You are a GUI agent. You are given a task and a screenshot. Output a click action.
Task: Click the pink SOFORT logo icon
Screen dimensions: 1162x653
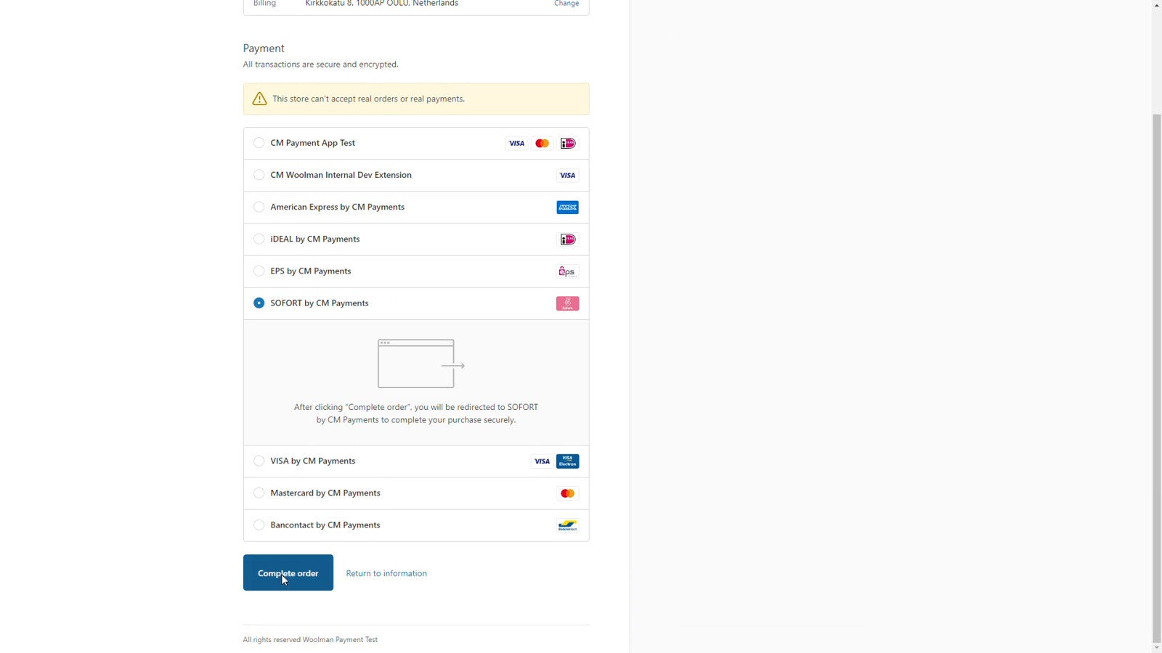pos(568,303)
